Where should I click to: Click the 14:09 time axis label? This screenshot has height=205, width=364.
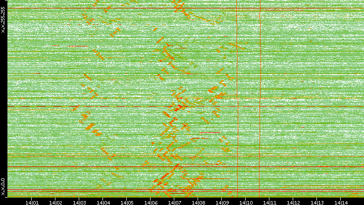(222, 203)
